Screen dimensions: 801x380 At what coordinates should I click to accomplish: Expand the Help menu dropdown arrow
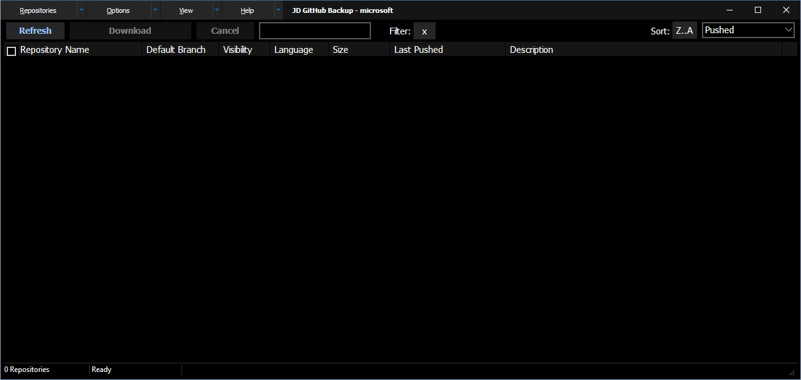[x=278, y=10]
